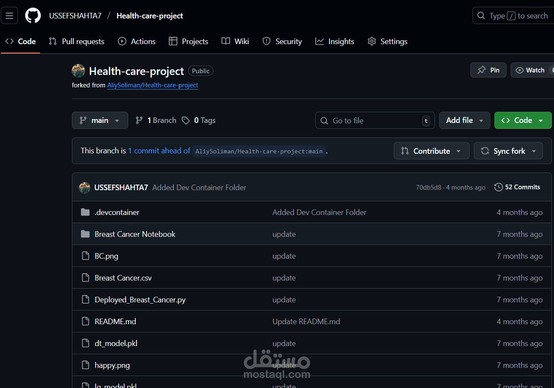
Task: Click the Update README.md commit message
Action: tap(306, 322)
